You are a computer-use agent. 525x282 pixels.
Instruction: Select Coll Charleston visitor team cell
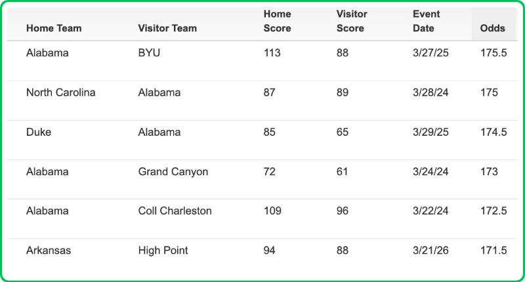coord(175,211)
